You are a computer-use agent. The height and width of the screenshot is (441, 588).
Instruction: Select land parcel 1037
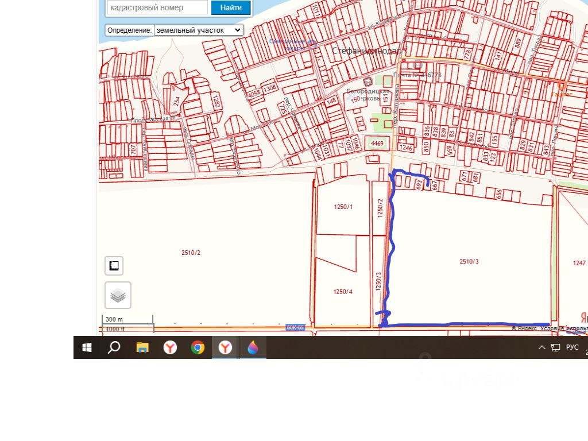(349, 145)
